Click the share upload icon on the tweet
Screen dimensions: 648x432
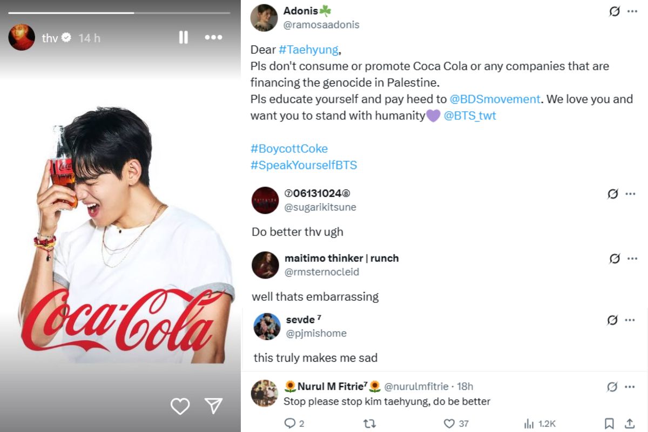tap(630, 423)
